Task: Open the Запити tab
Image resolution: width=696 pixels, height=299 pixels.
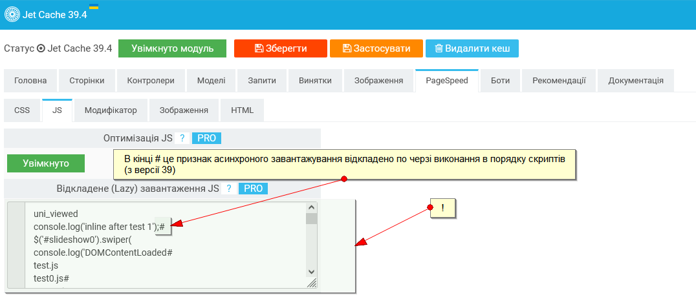Action: point(262,81)
